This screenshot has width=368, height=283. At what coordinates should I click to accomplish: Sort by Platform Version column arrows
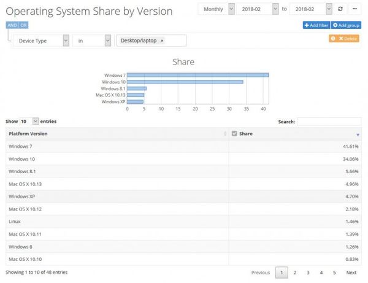(225, 133)
